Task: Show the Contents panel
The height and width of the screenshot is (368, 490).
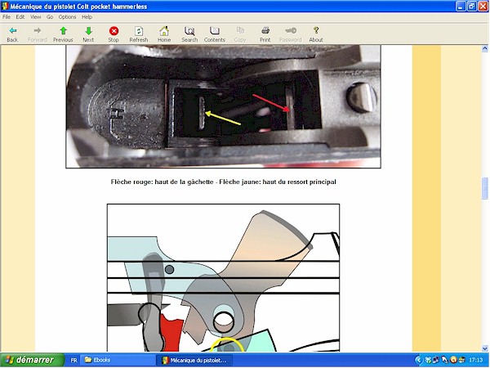Action: tap(215, 34)
